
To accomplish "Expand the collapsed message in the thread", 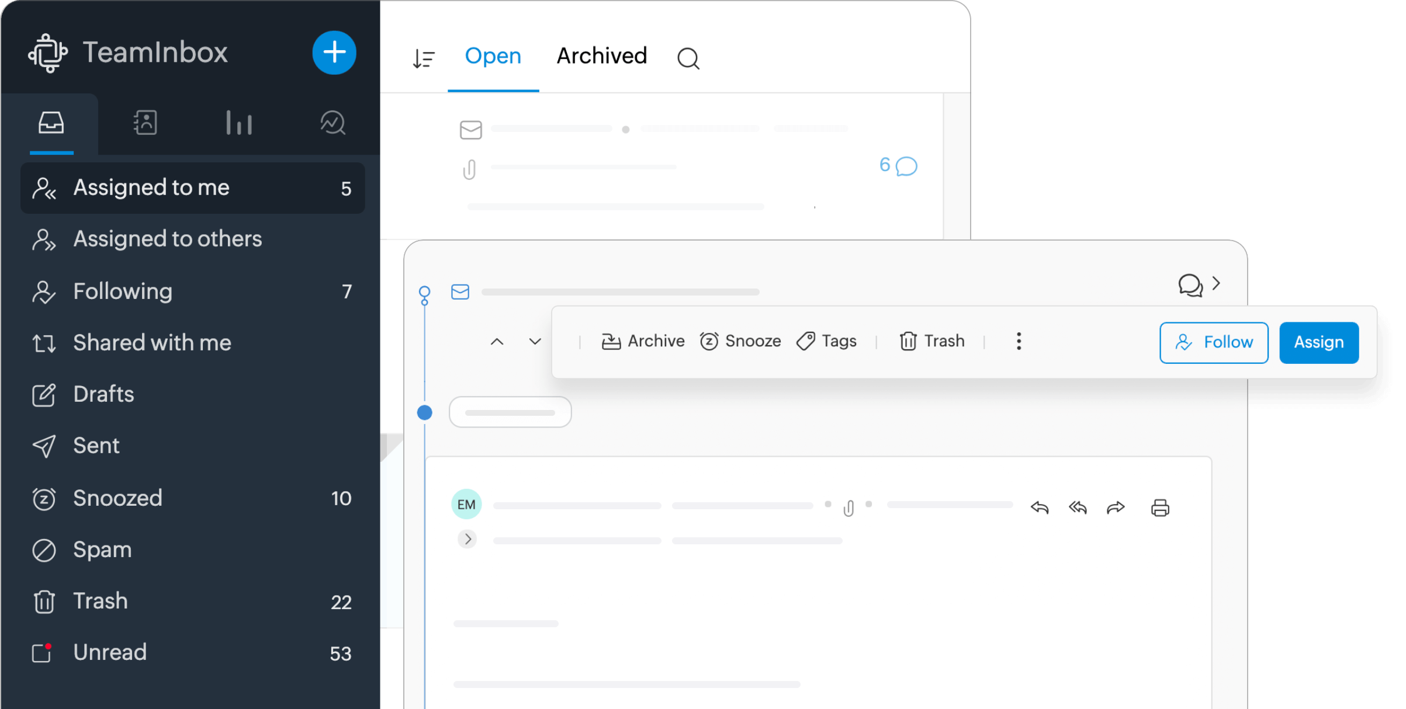I will 467,538.
